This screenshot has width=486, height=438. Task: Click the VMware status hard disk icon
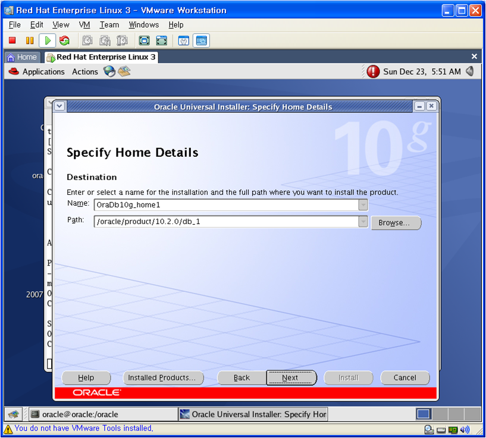click(441, 430)
